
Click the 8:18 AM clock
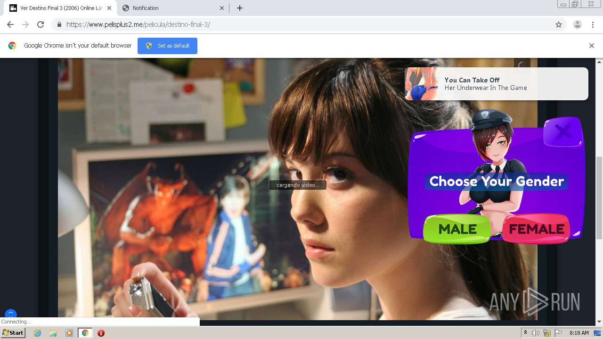579,333
